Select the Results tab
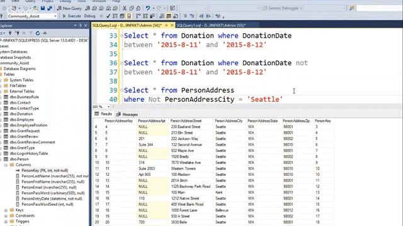Viewport: 403px width, 226px height. pyautogui.click(x=103, y=114)
